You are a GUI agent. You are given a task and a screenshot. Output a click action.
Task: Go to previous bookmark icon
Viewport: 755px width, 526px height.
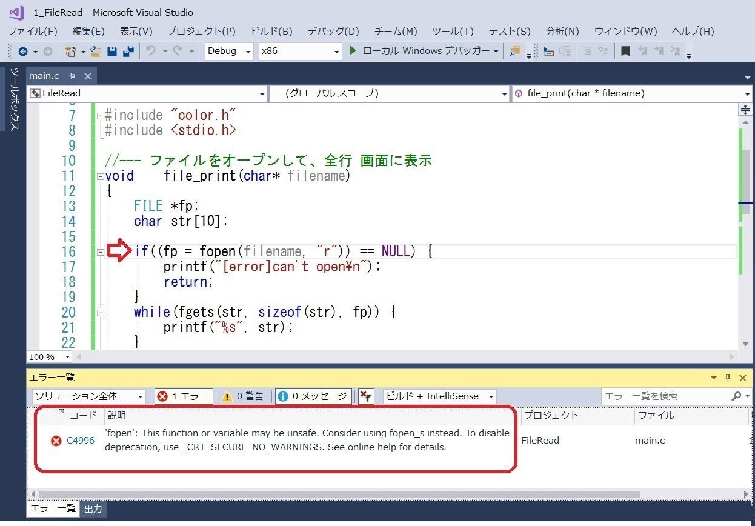click(643, 52)
